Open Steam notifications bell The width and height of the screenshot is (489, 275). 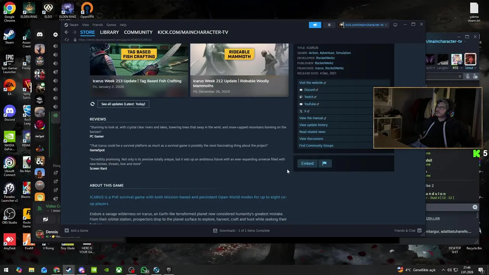[329, 25]
